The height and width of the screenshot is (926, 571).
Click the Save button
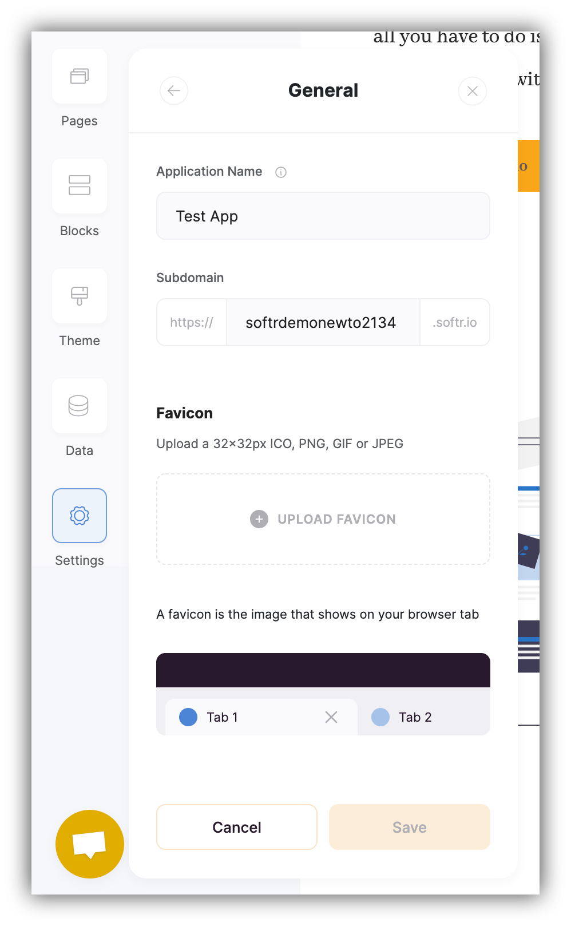[410, 827]
